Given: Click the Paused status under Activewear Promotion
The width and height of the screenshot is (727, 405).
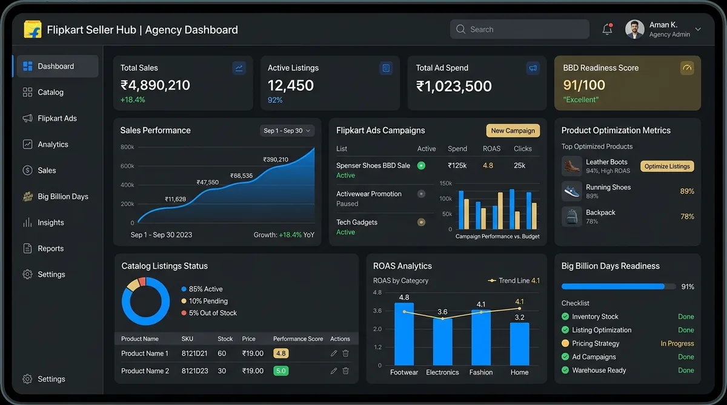Looking at the screenshot, I should coord(347,204).
